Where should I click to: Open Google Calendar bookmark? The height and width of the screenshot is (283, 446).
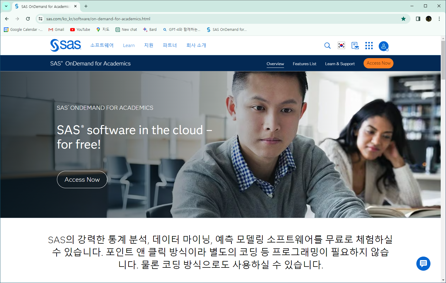click(23, 30)
